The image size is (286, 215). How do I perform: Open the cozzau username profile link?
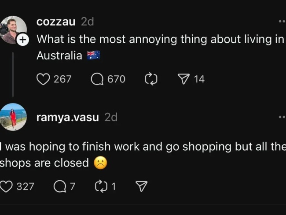[56, 22]
